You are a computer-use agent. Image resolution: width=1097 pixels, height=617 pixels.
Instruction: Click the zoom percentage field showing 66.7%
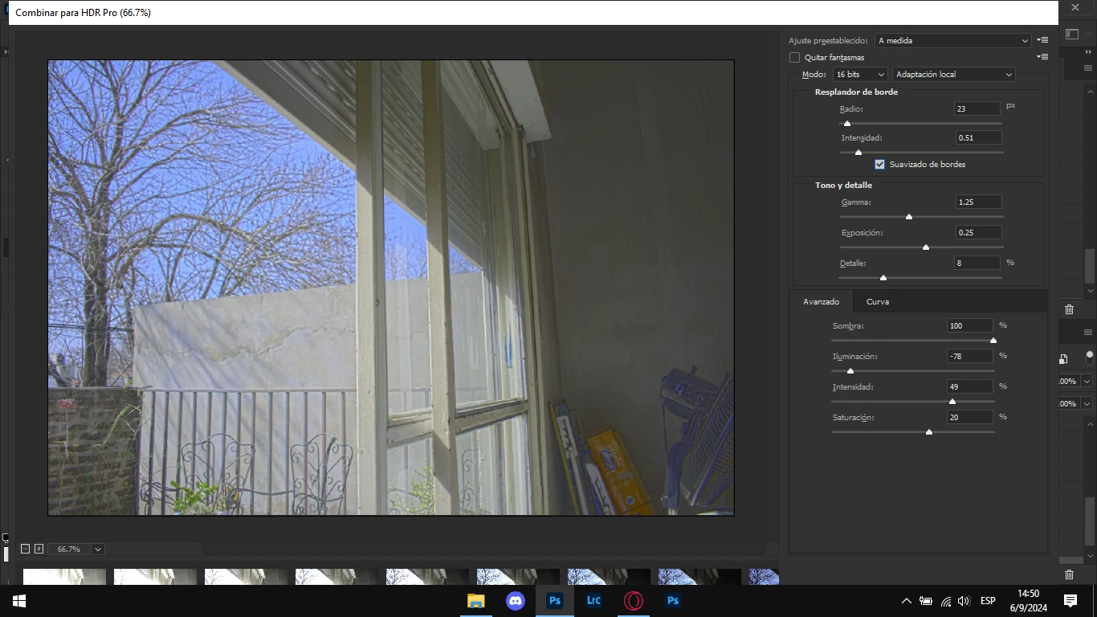[x=69, y=550]
